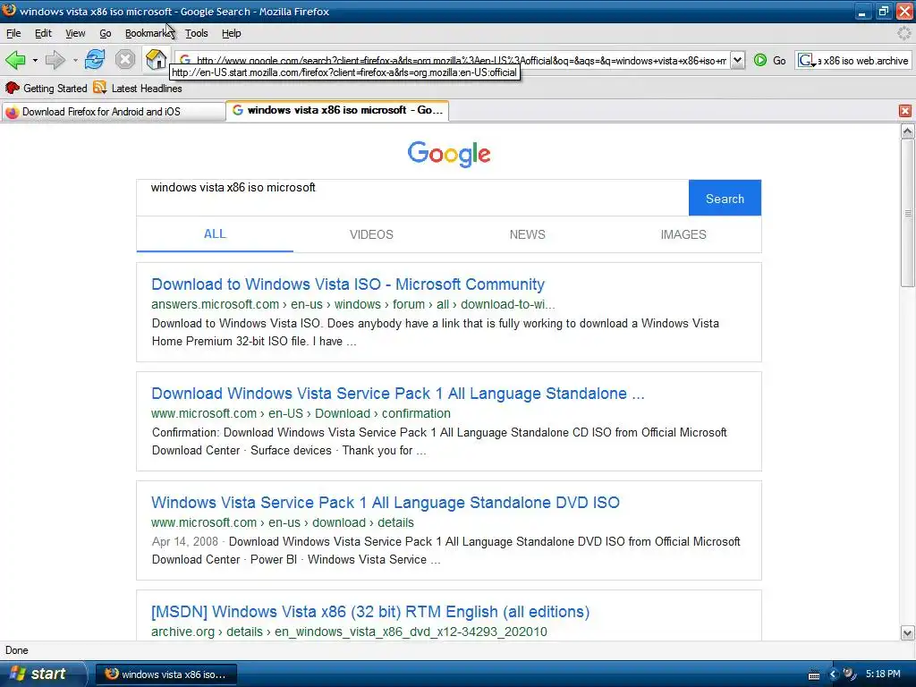Click the Apr 14, 2008 date text
The image size is (916, 687).
184,541
